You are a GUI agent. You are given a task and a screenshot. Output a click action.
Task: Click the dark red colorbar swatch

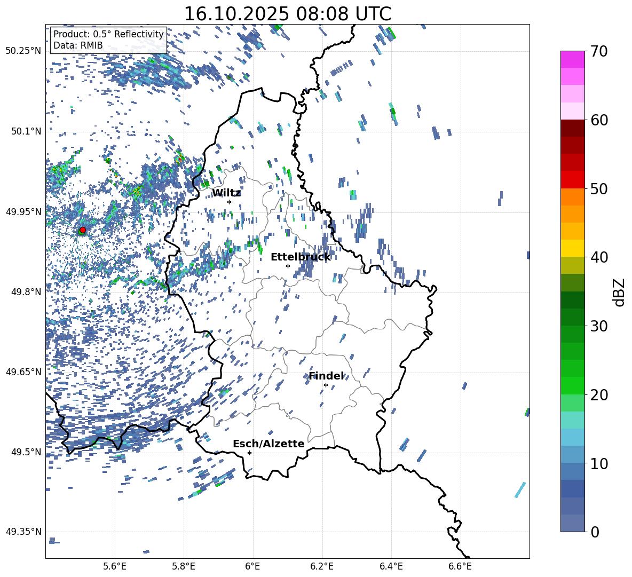coord(572,128)
